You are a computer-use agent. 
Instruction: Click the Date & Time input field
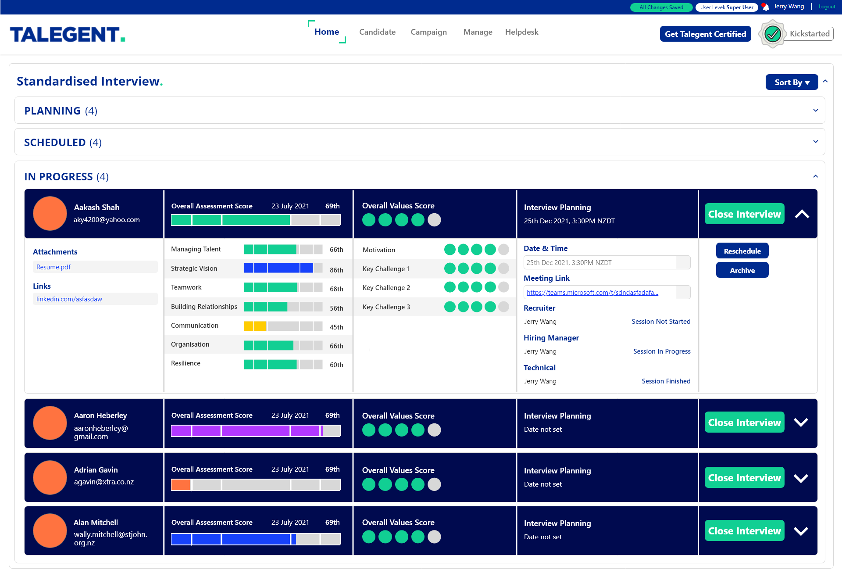(600, 262)
